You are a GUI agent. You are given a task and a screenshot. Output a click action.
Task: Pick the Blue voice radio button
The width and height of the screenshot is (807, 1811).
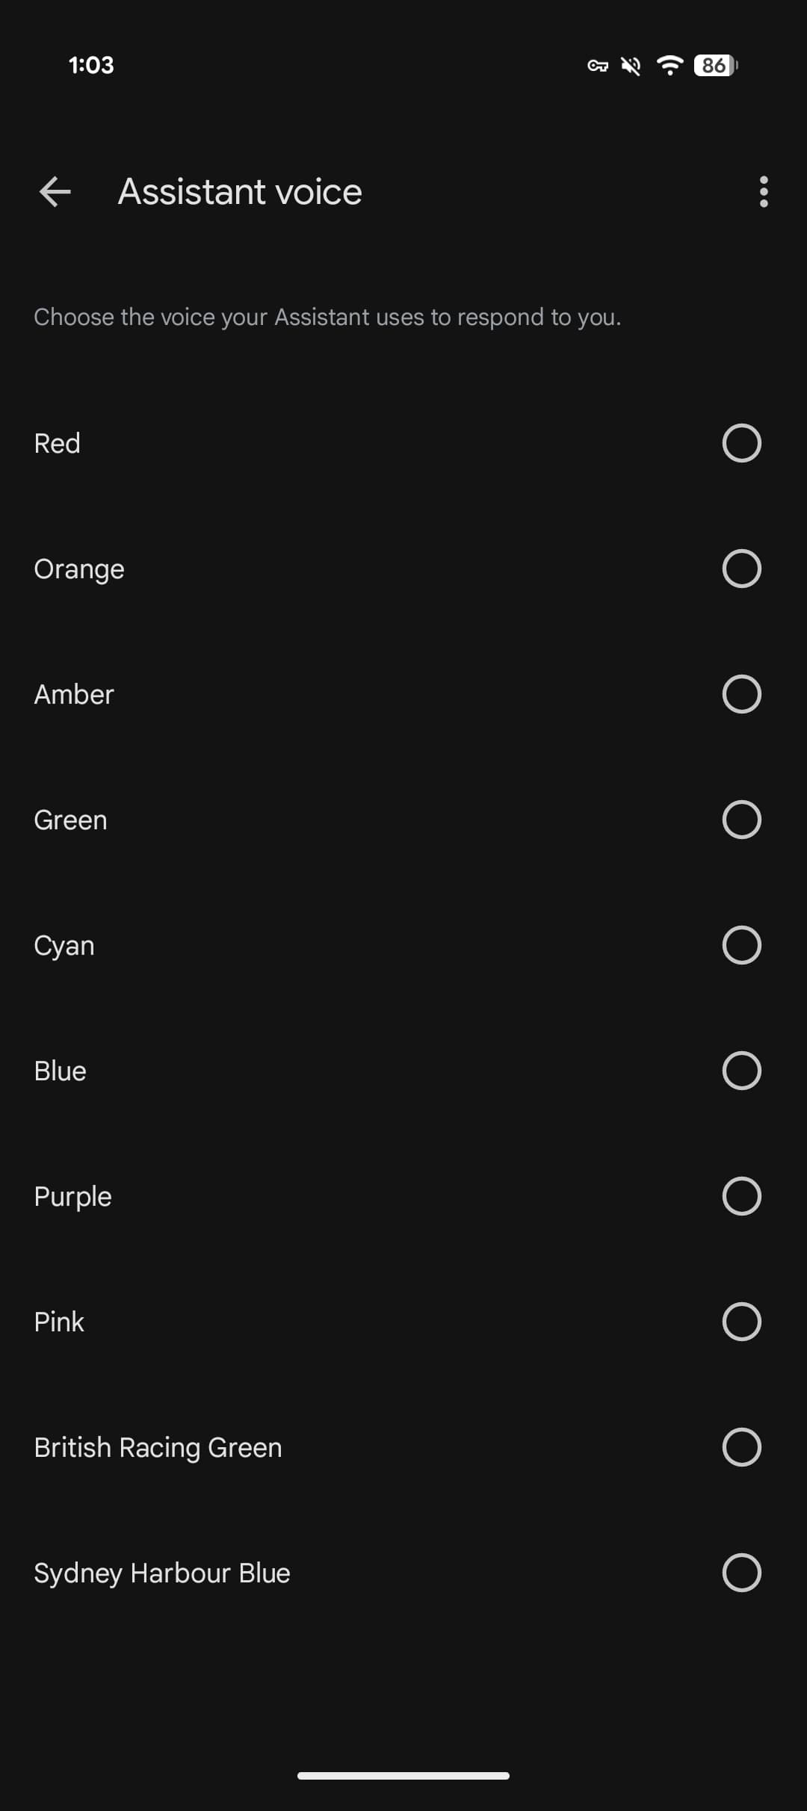[x=741, y=1071]
